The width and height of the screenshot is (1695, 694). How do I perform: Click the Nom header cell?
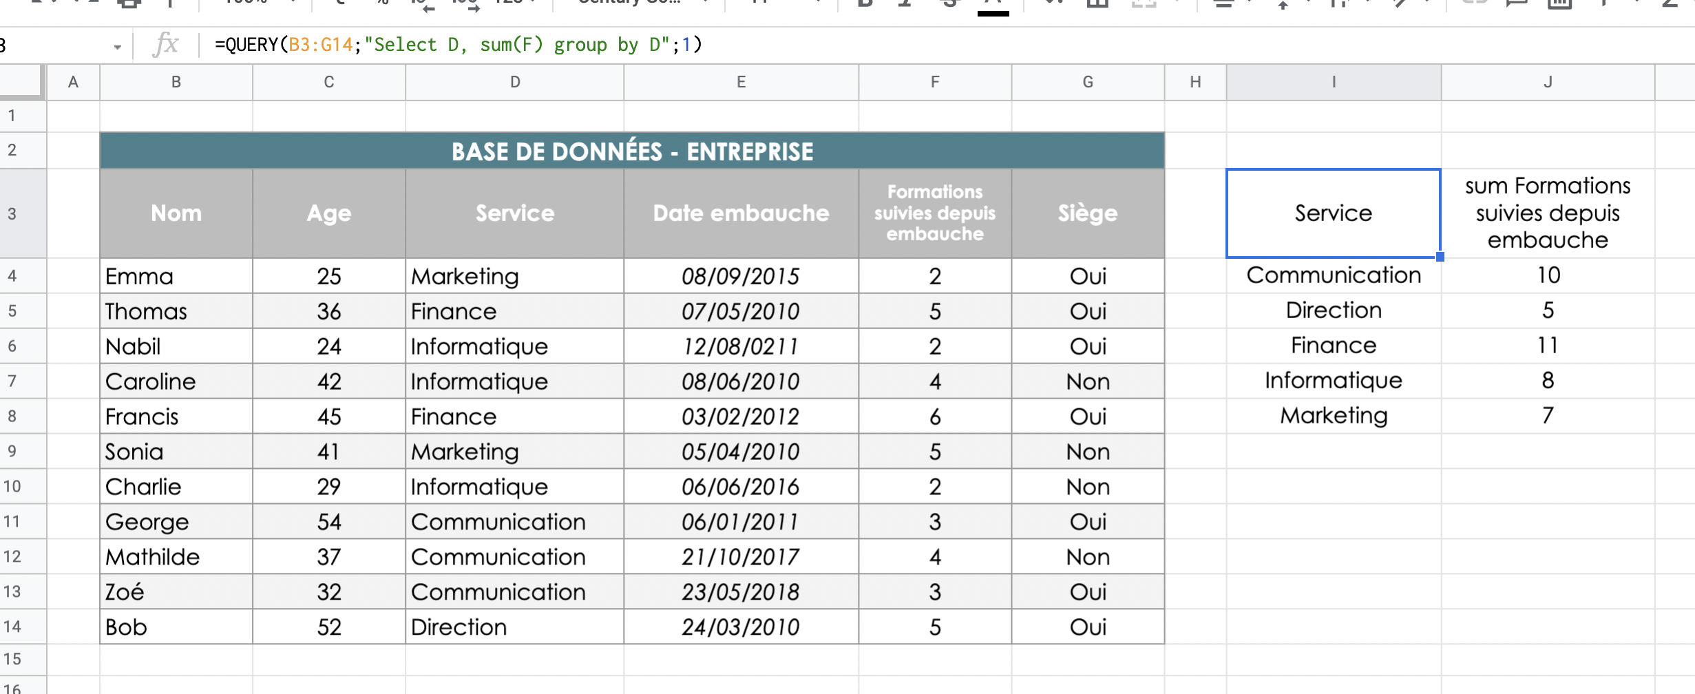[x=176, y=213]
